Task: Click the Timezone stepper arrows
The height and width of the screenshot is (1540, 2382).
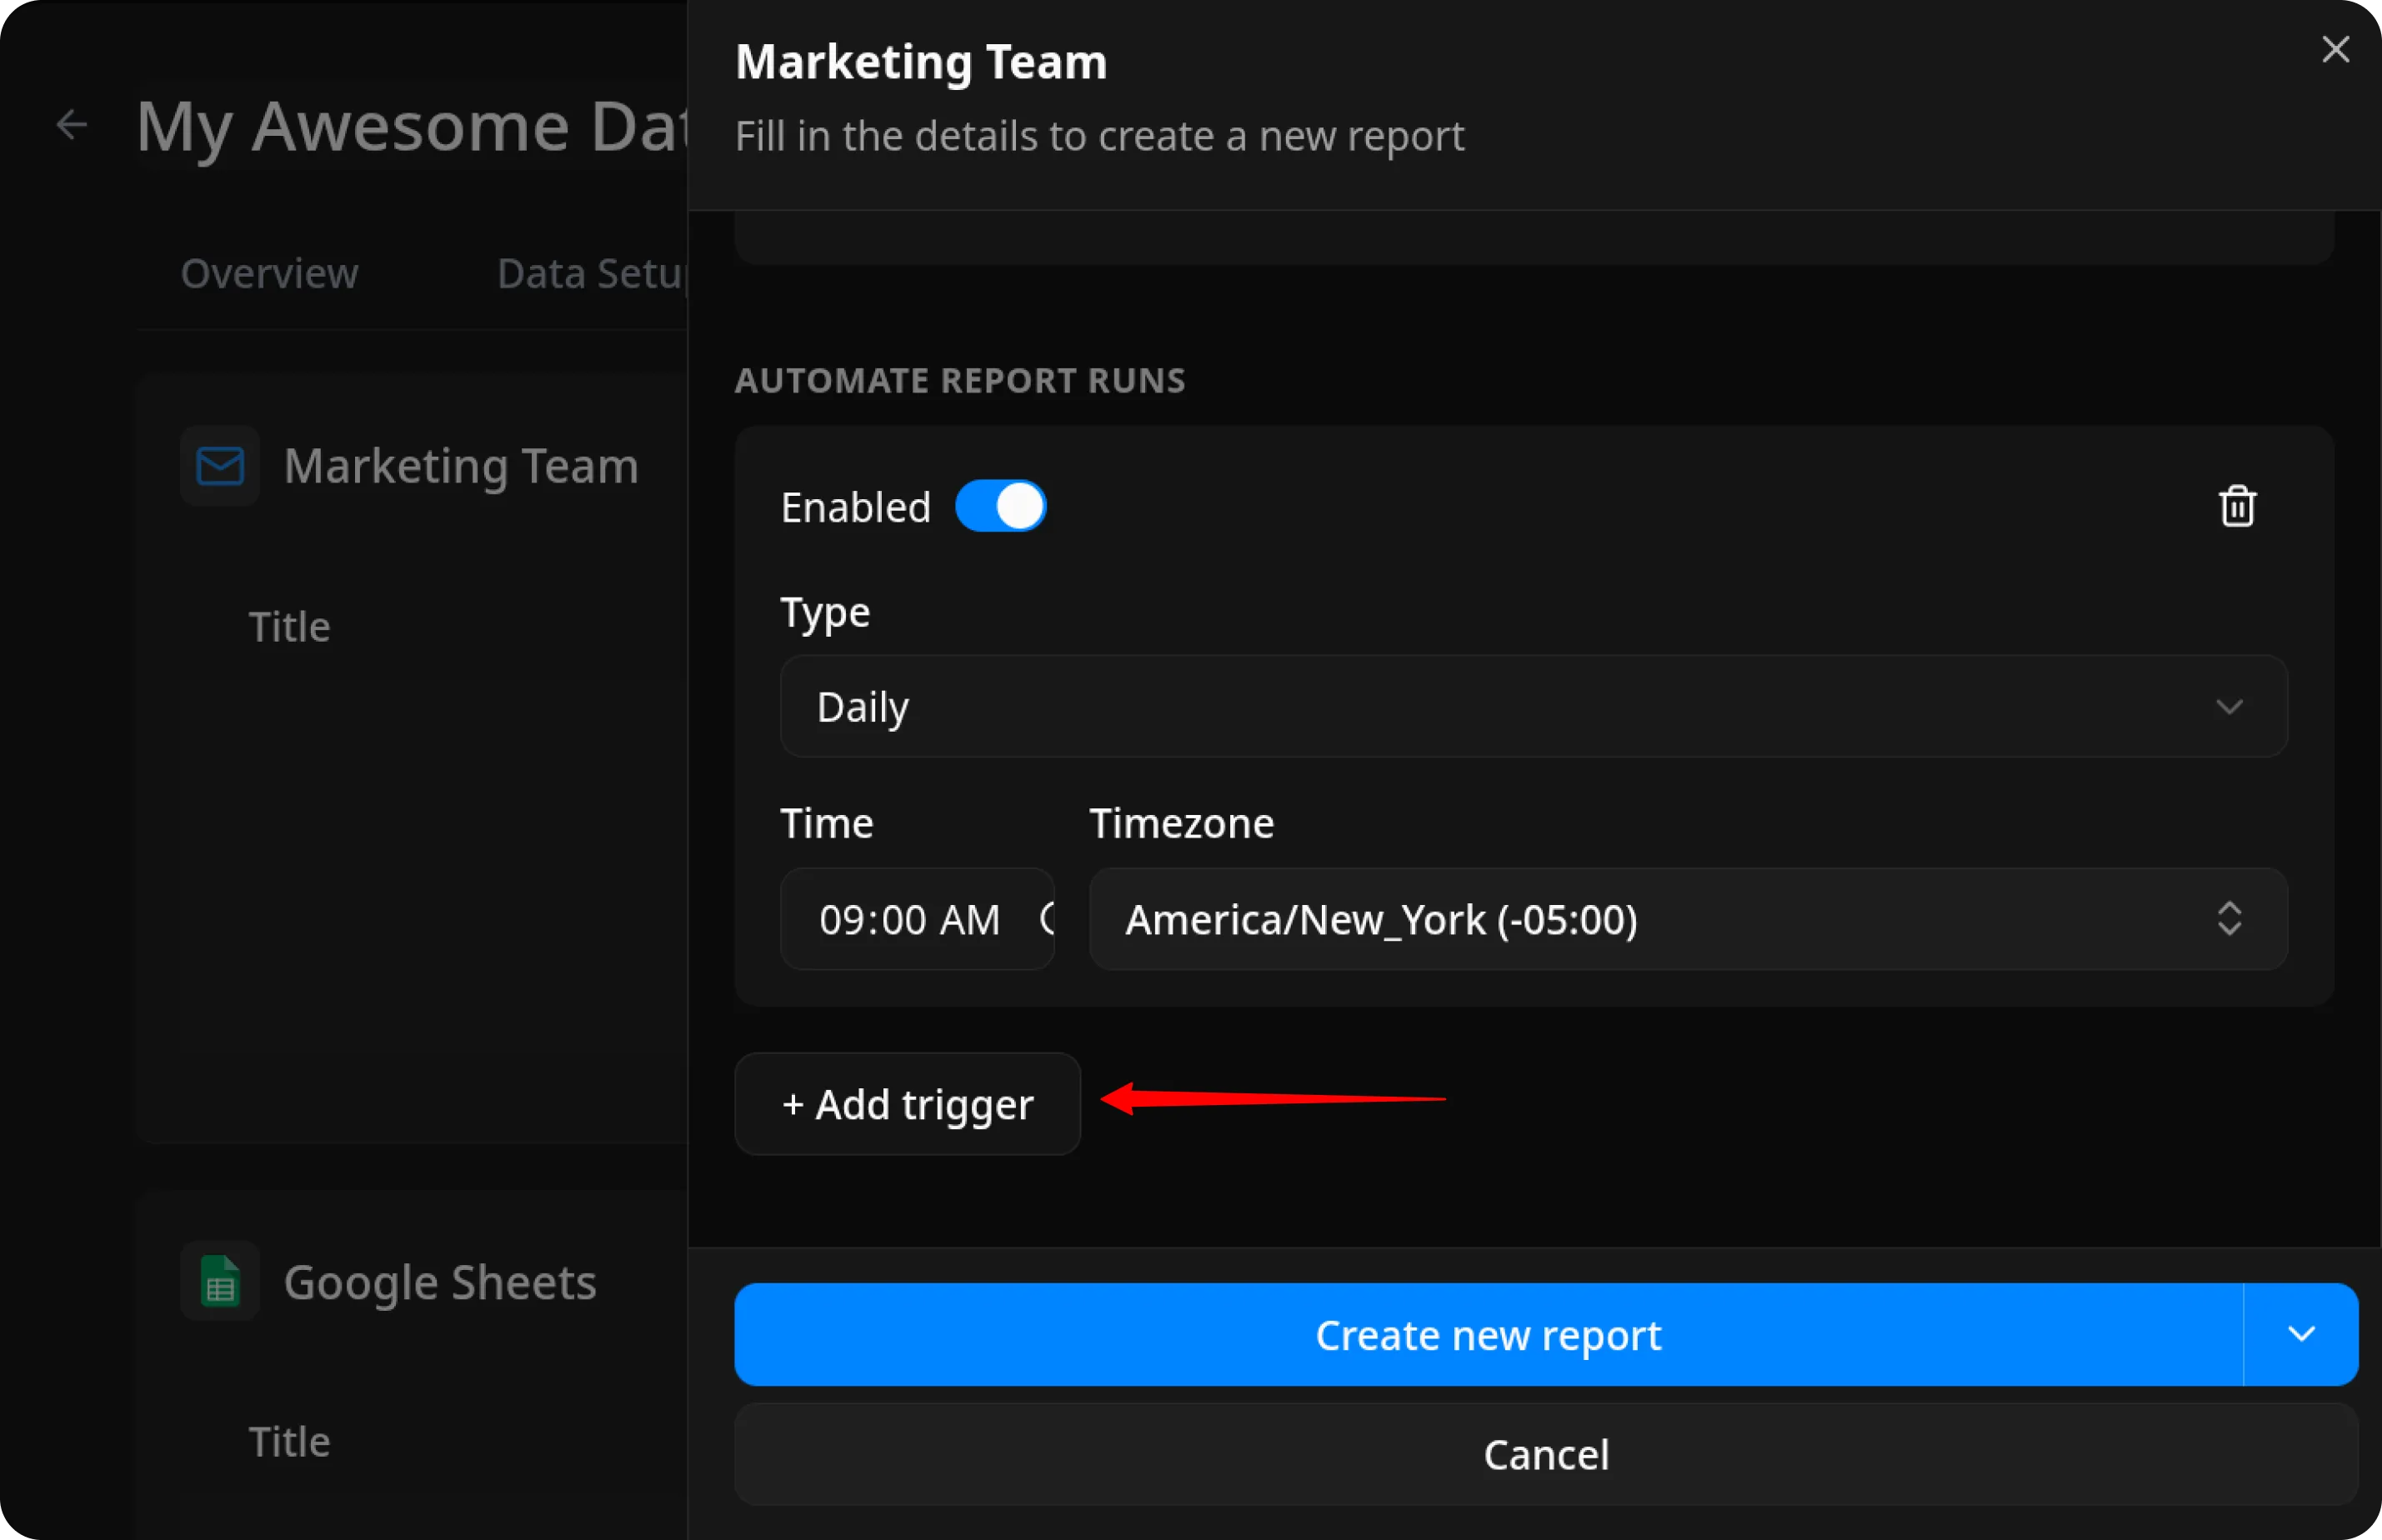Action: pyautogui.click(x=2232, y=919)
